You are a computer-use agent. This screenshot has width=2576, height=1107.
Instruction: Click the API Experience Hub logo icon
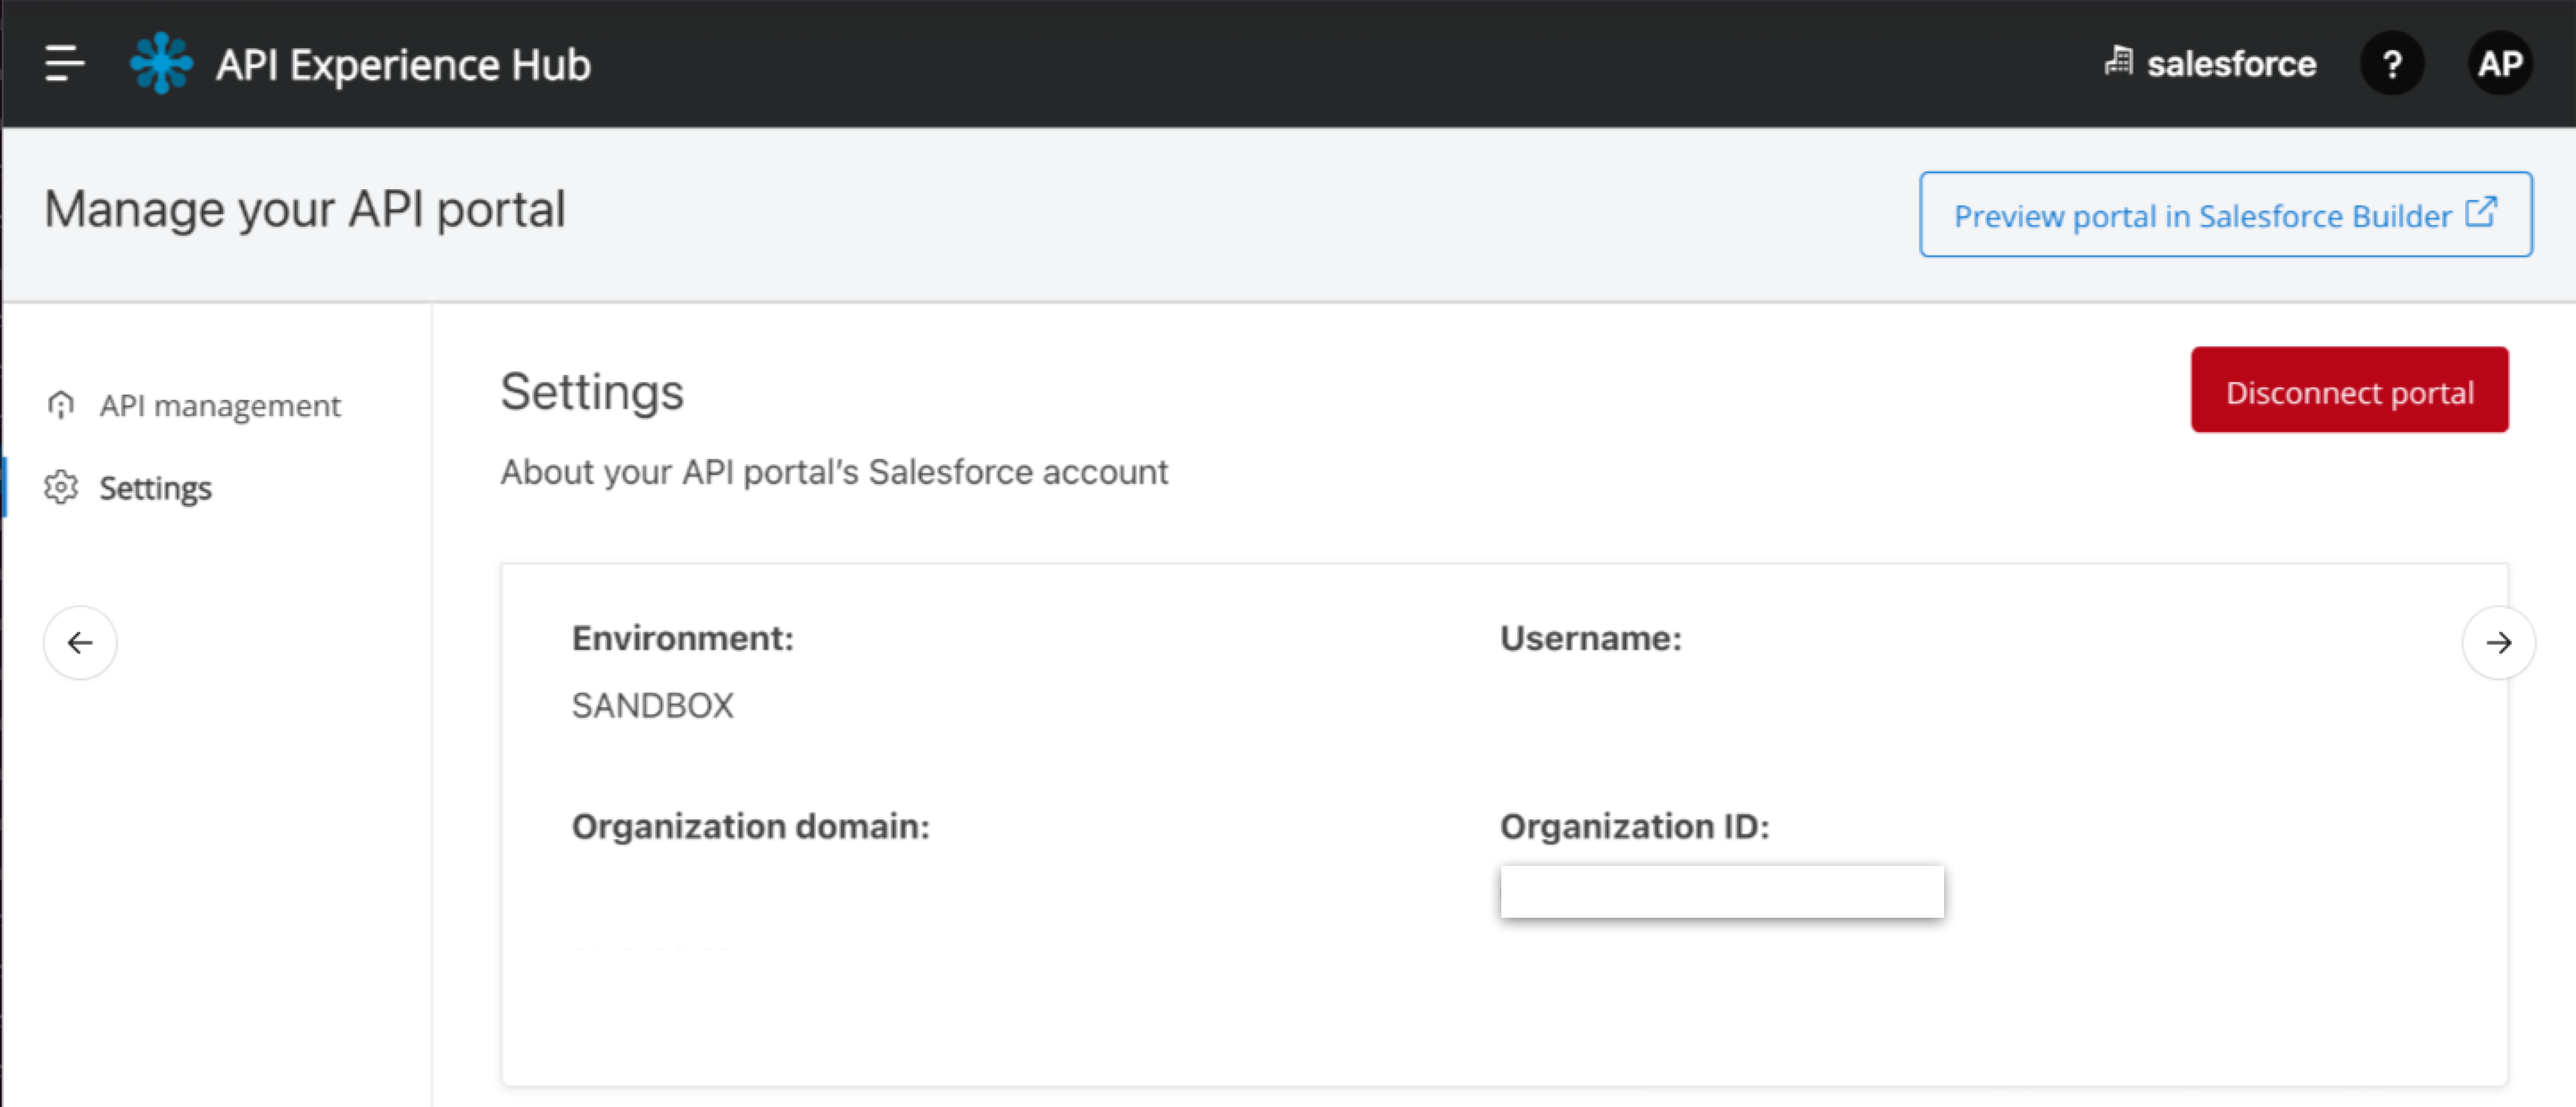[x=161, y=63]
